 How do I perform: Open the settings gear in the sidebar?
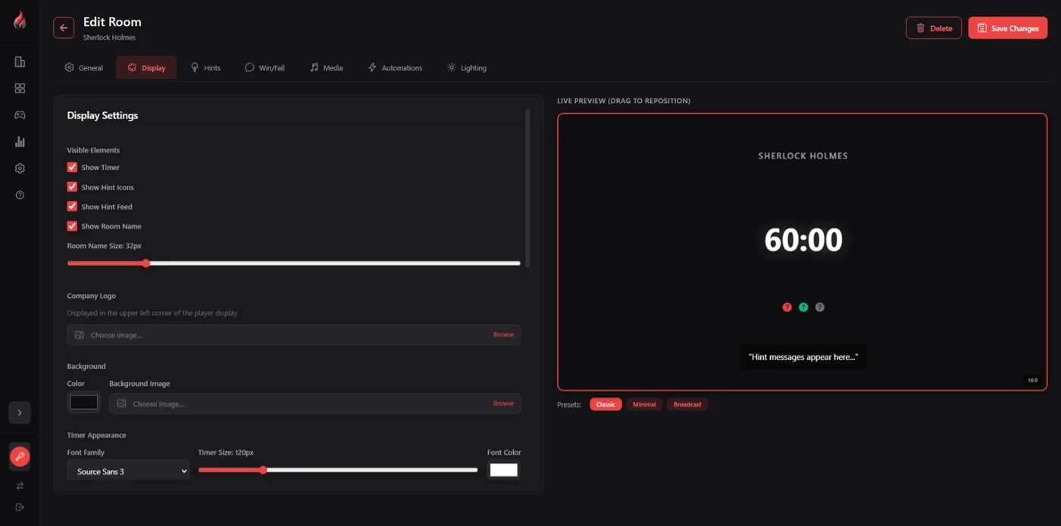pyautogui.click(x=20, y=168)
